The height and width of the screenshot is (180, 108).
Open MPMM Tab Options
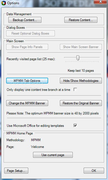(27, 81)
